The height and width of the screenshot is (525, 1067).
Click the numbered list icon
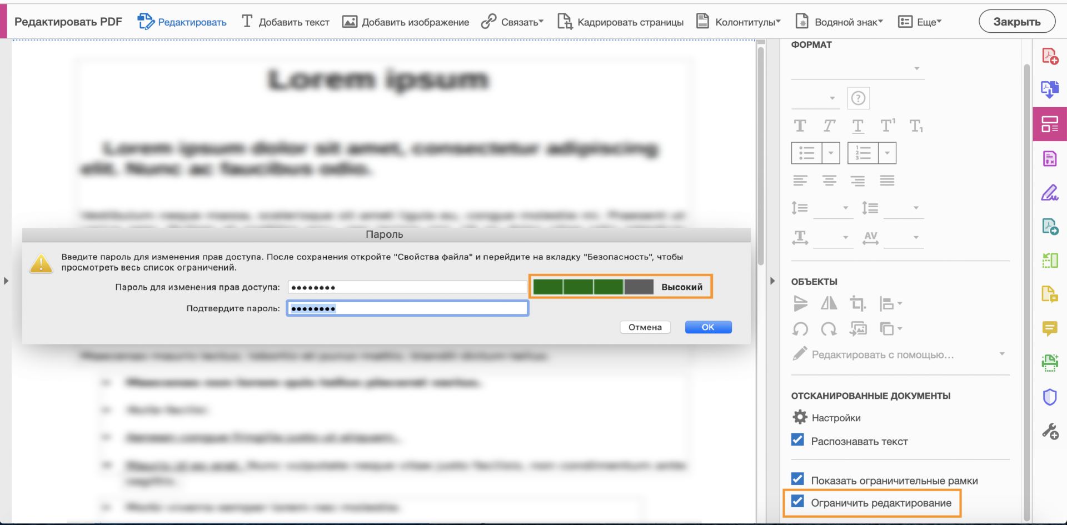click(863, 153)
